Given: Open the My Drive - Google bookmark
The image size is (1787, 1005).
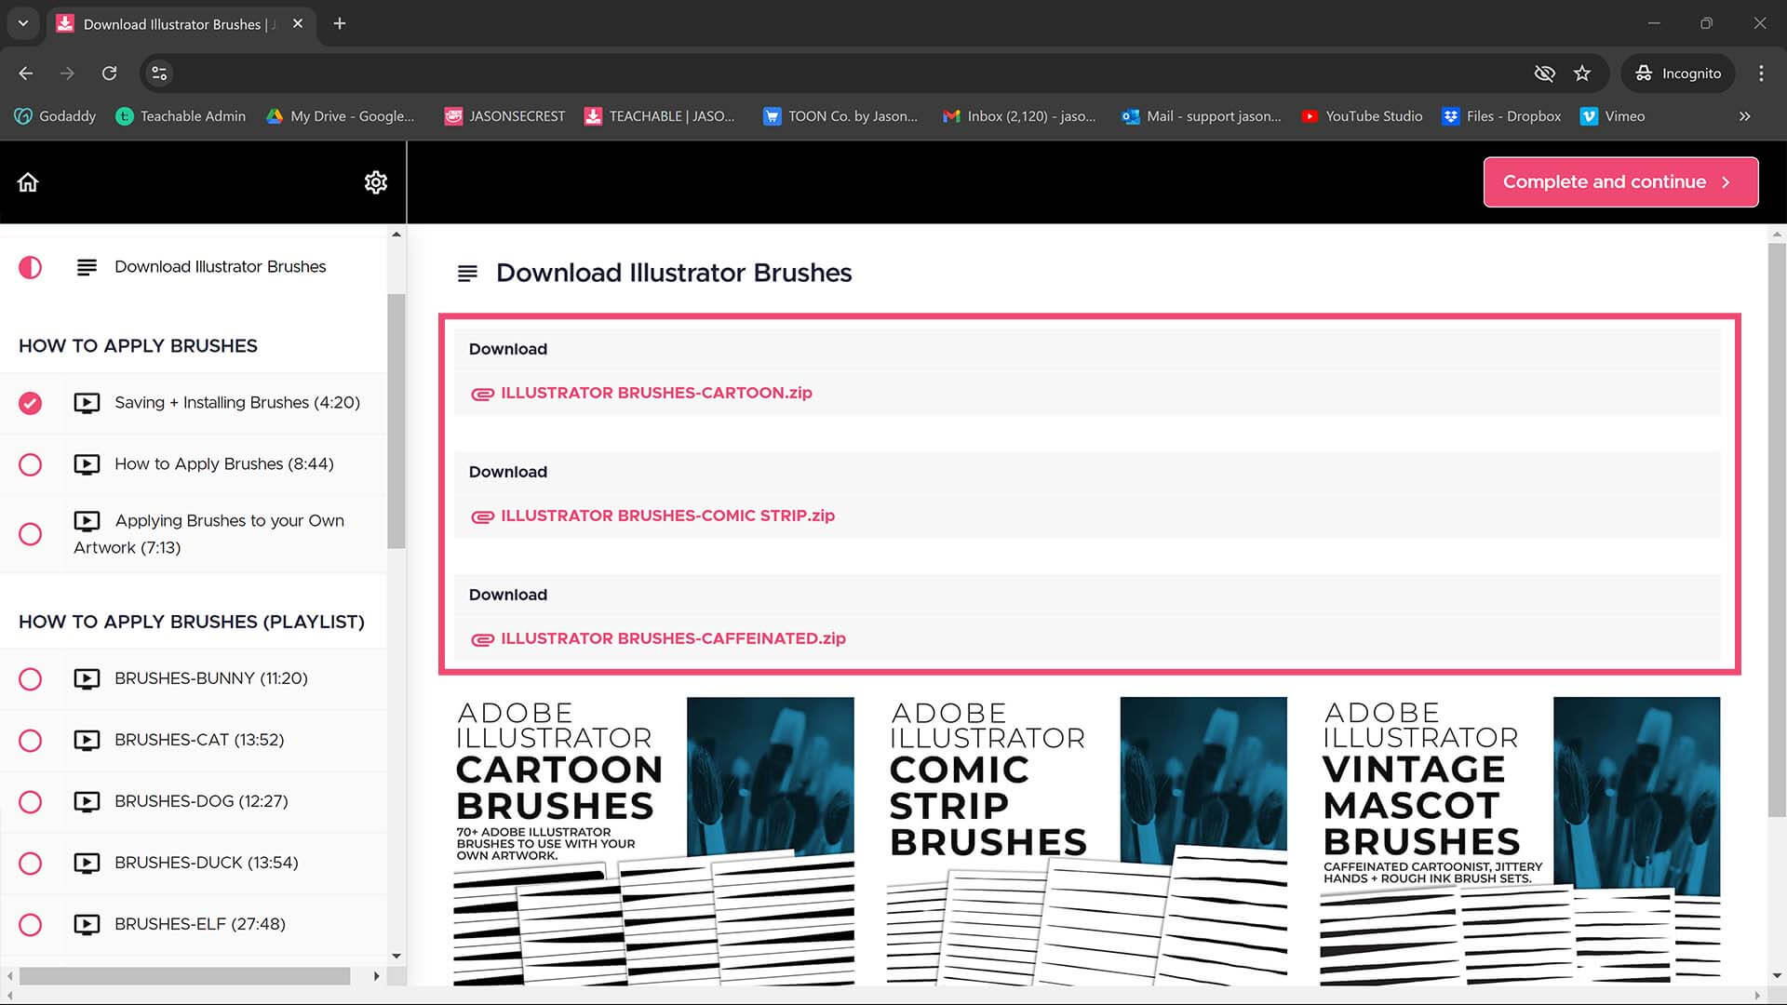Looking at the screenshot, I should 340,116.
